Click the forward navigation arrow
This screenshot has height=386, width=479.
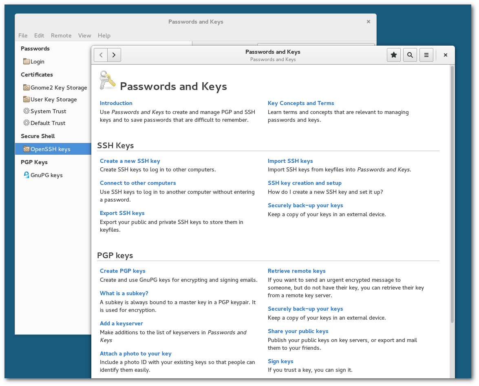point(114,55)
